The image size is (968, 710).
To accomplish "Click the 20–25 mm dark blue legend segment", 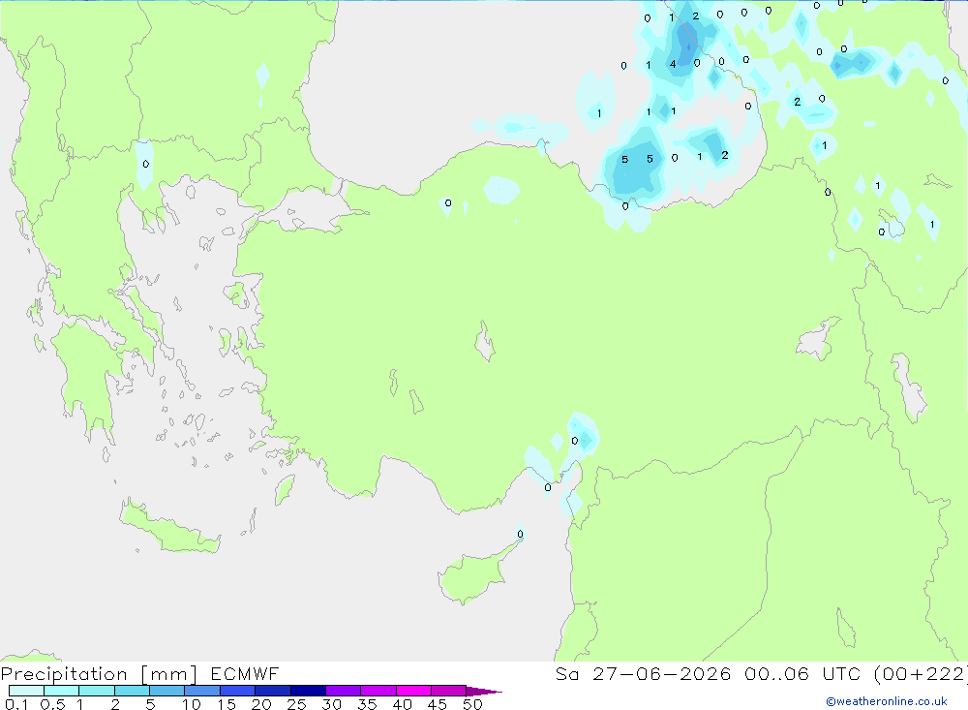I will point(273,691).
